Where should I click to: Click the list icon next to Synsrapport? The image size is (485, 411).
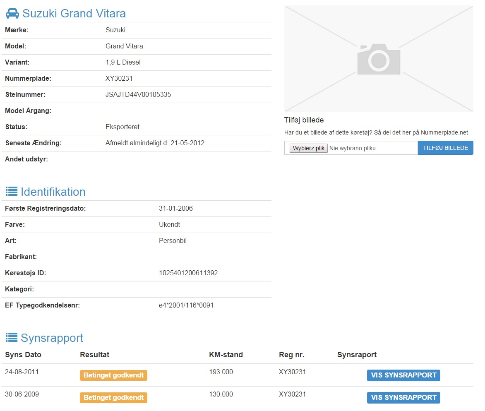12,338
